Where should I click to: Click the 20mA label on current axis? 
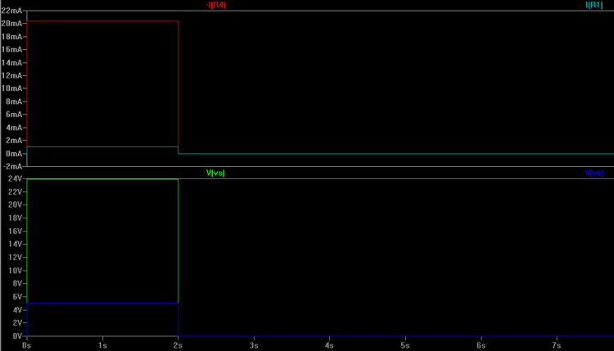coord(12,24)
